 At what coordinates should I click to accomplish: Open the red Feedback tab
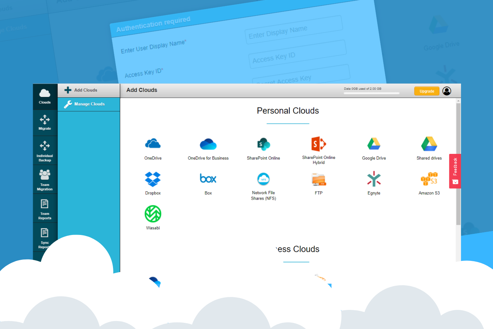click(455, 171)
